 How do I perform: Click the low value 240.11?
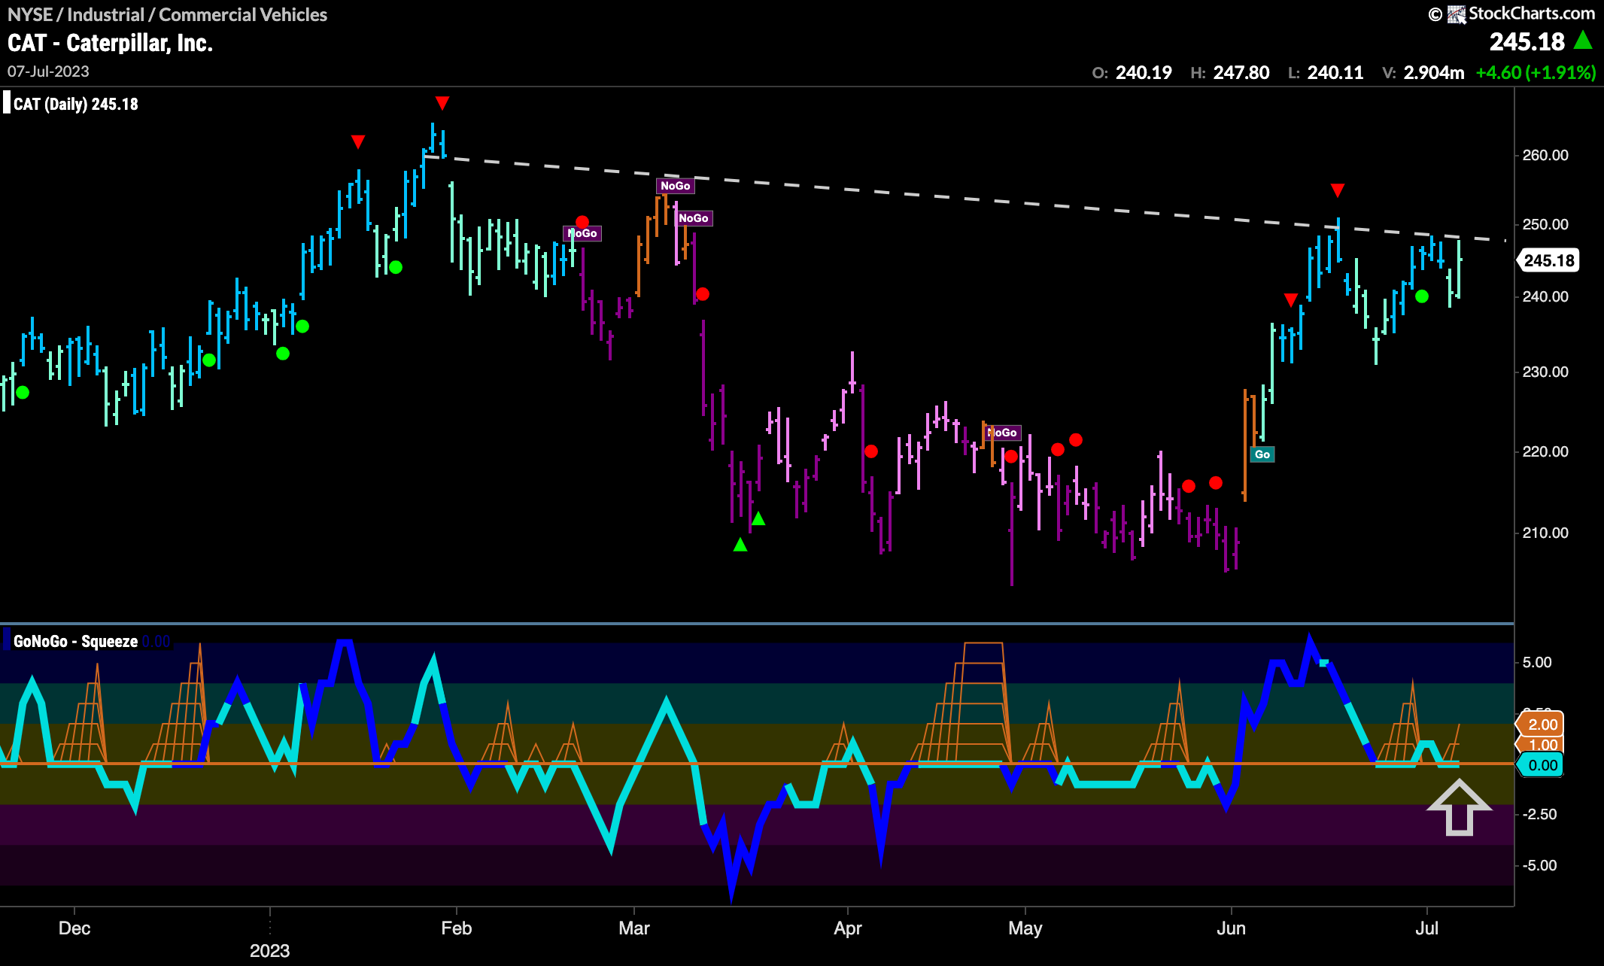point(1335,73)
